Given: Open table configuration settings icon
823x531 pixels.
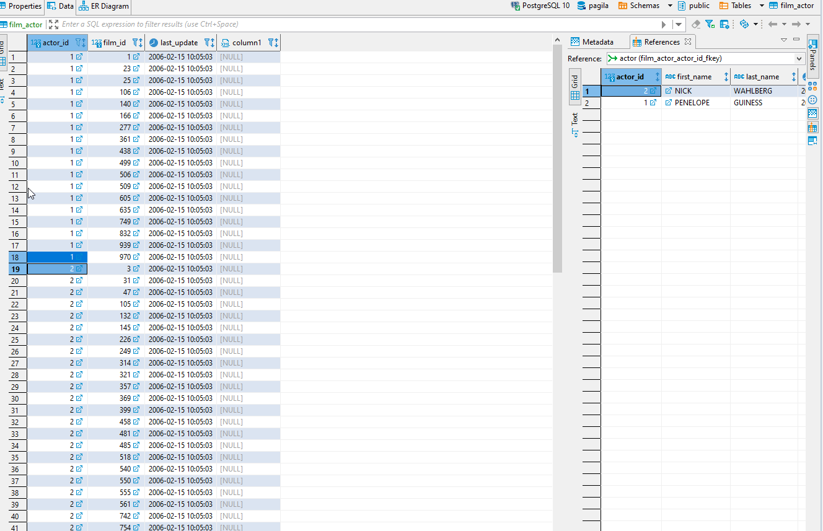Looking at the screenshot, I should click(724, 24).
